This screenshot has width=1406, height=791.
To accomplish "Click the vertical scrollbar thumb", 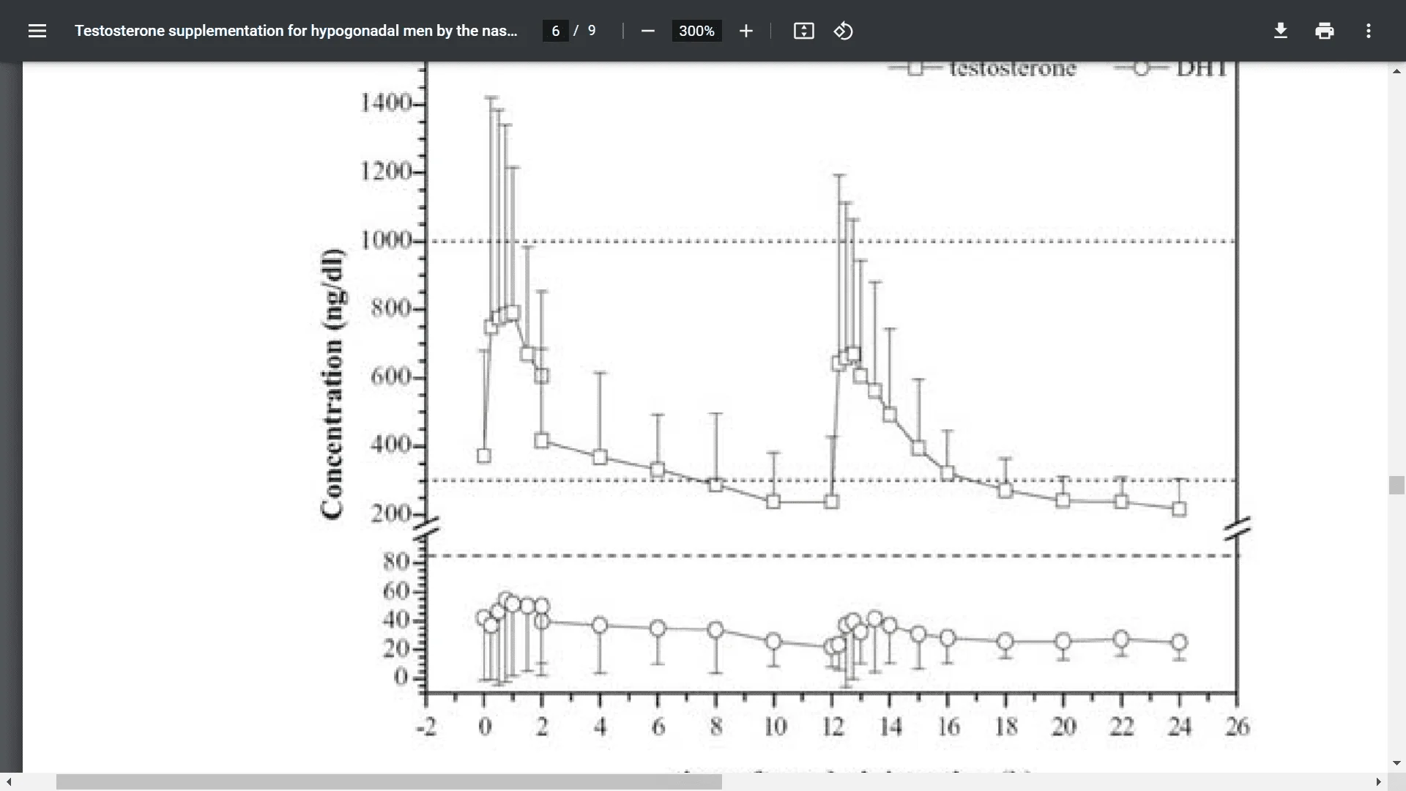I will 1396,485.
